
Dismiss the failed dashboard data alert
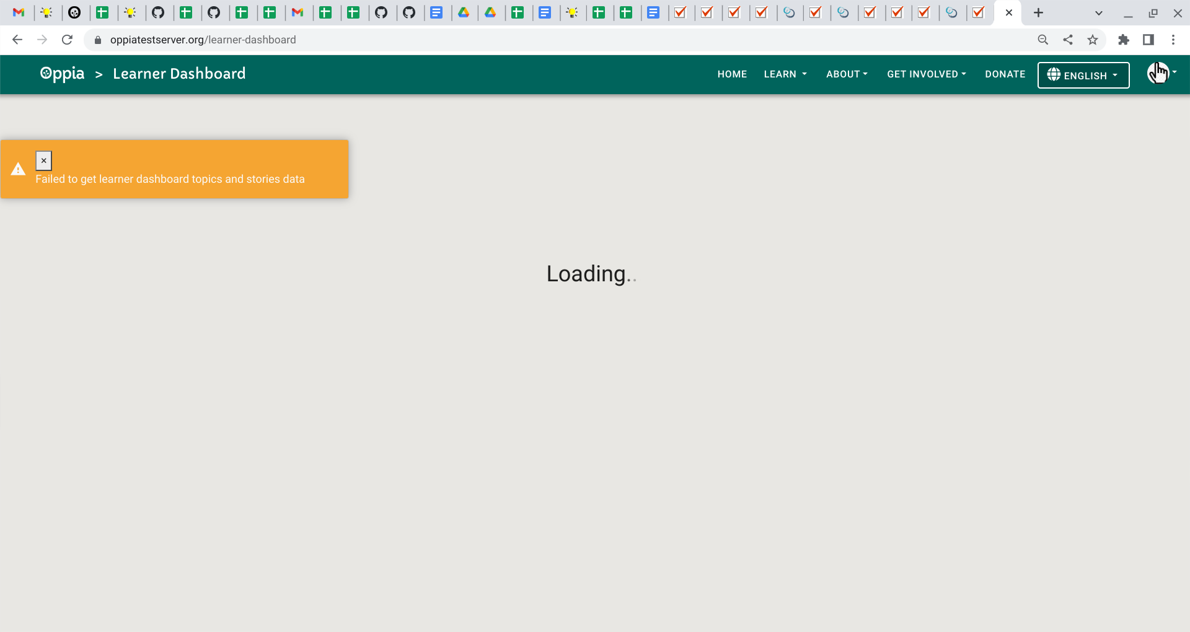43,160
